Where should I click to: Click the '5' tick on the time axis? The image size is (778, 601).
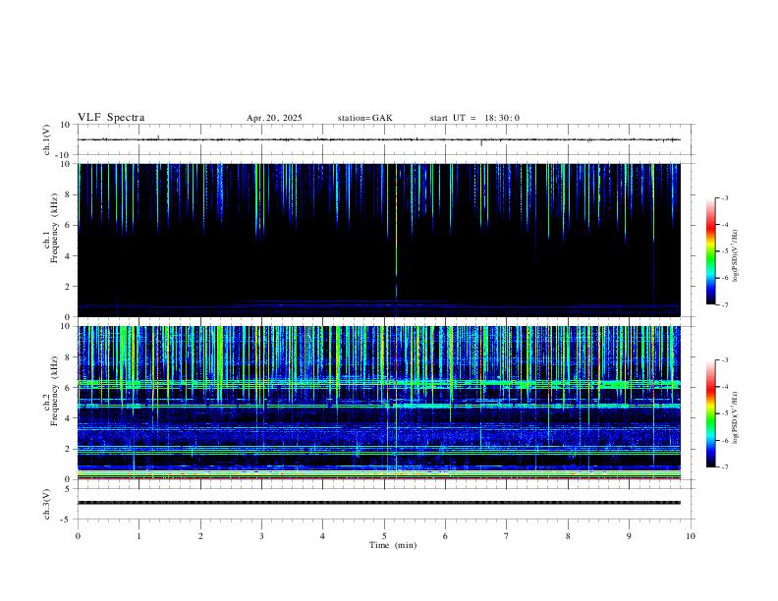pyautogui.click(x=384, y=536)
